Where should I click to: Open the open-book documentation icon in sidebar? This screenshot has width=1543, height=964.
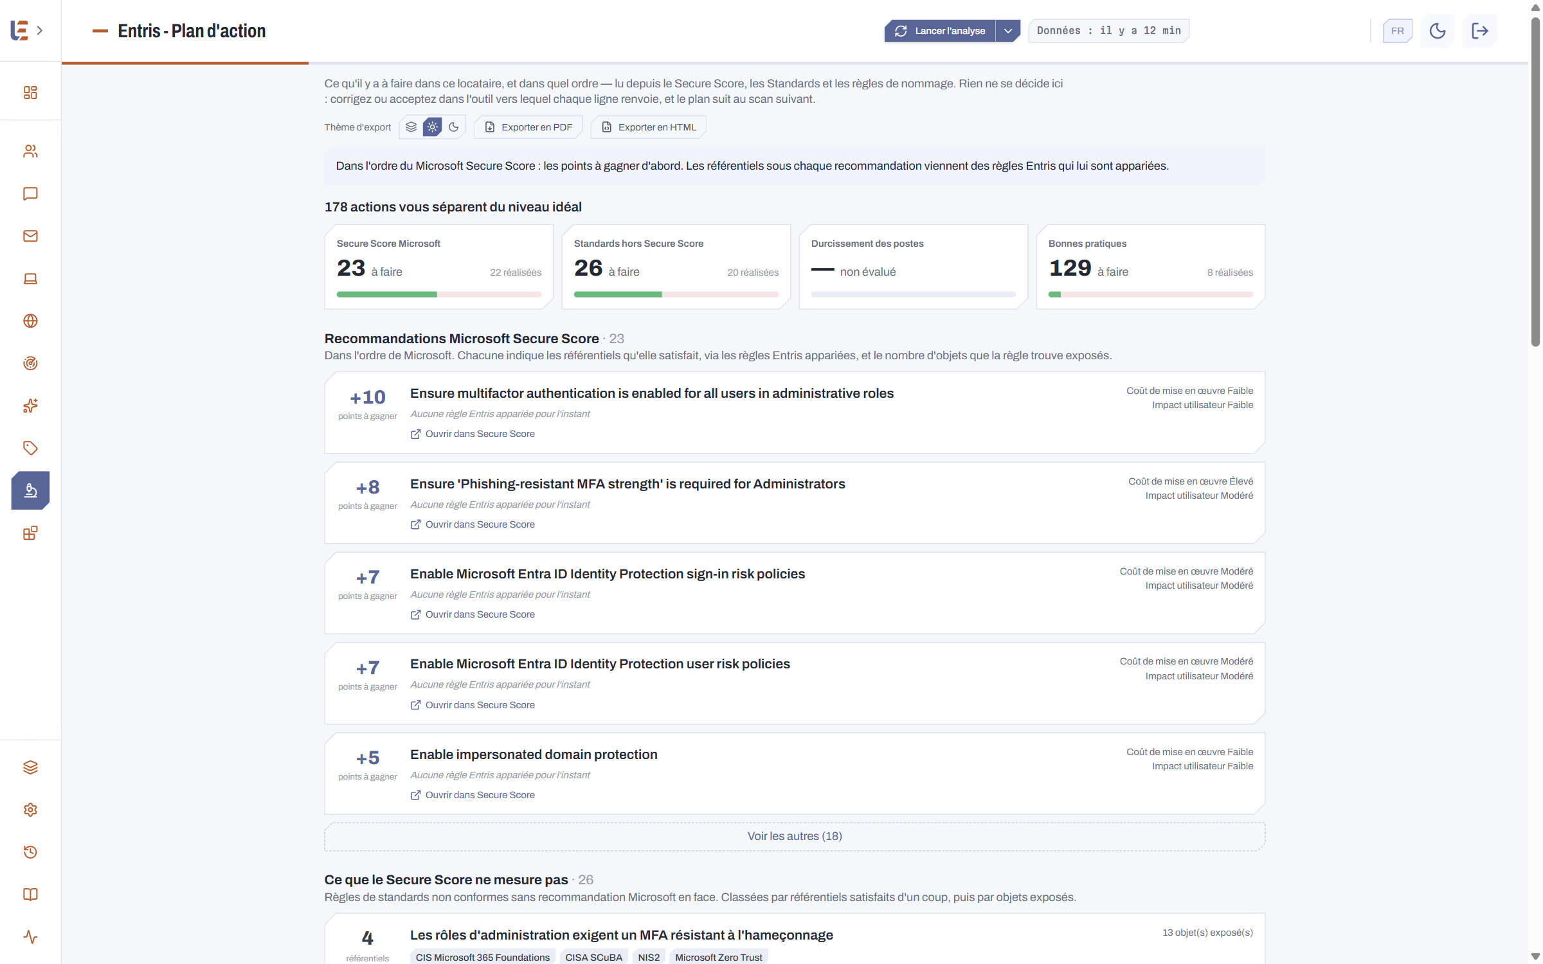(x=30, y=895)
